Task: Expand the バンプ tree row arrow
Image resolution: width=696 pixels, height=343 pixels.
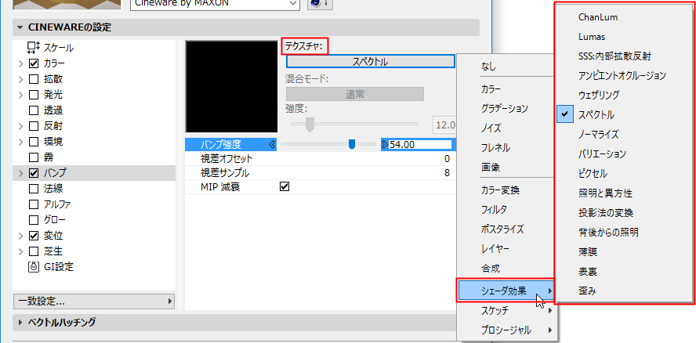Action: (21, 173)
